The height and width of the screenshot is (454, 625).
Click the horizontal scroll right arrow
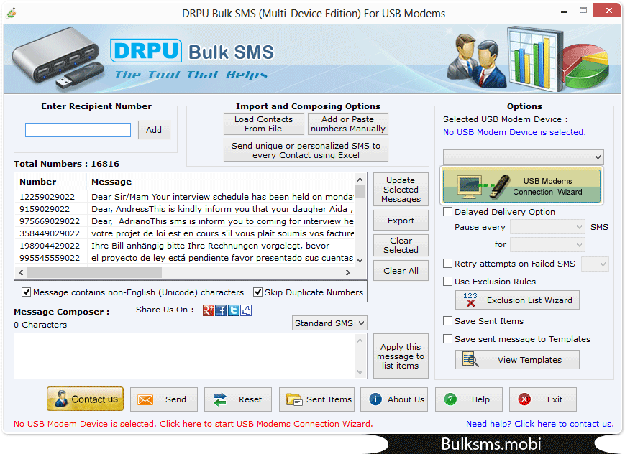[348, 272]
